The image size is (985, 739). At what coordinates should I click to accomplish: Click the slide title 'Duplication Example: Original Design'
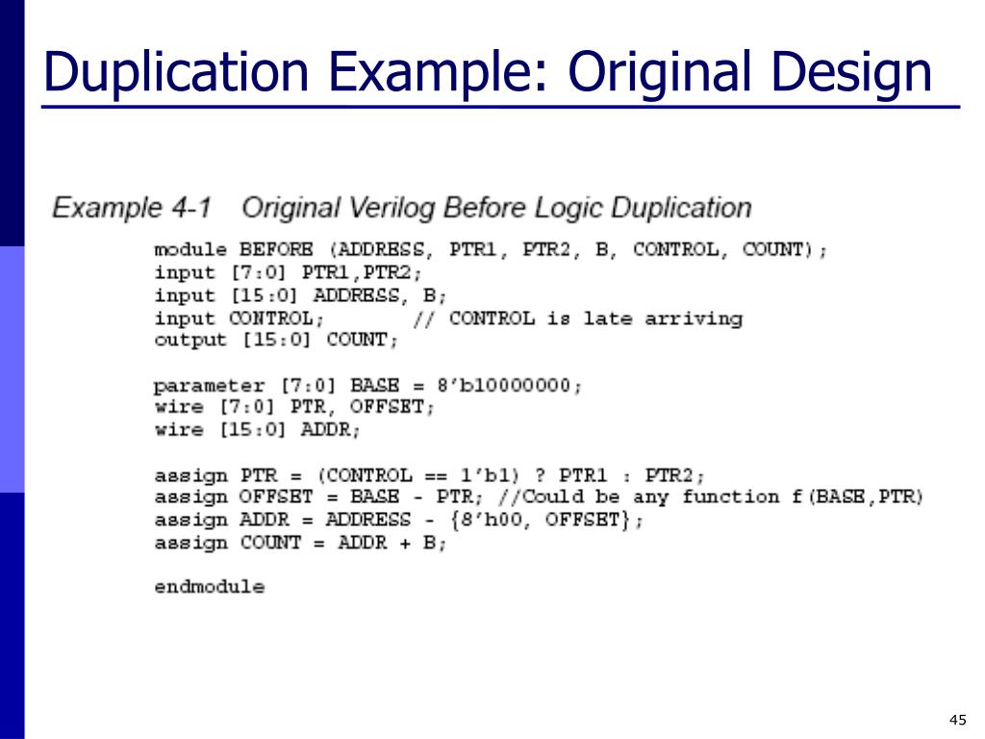488,73
